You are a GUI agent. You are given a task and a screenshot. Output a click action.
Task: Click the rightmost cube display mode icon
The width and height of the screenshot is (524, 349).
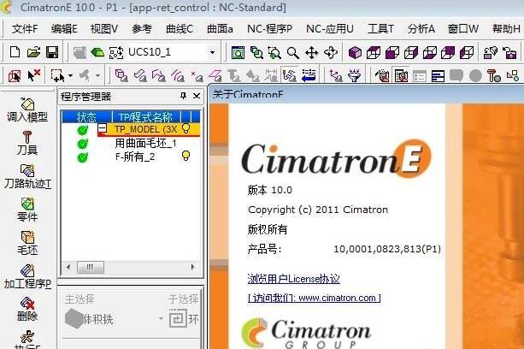click(467, 52)
